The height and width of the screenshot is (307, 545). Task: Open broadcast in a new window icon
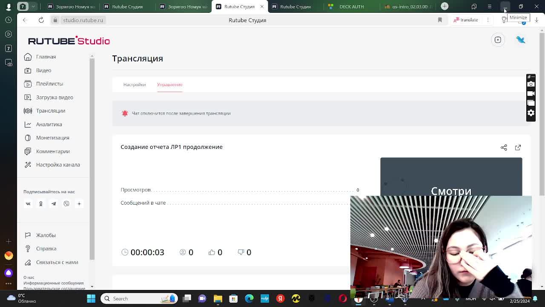518,148
